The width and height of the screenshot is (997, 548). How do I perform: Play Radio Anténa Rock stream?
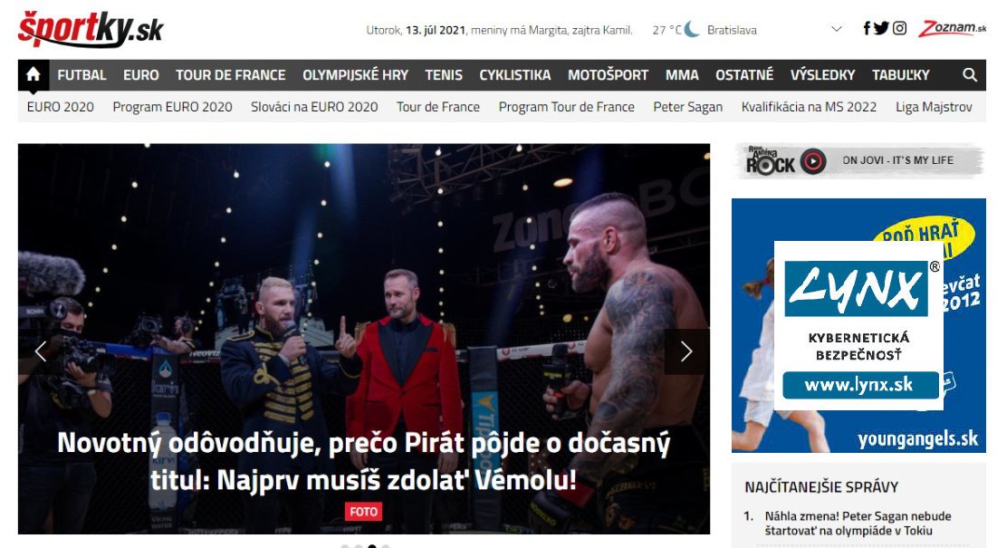click(813, 161)
